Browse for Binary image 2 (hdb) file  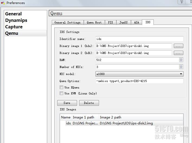[x=178, y=53]
